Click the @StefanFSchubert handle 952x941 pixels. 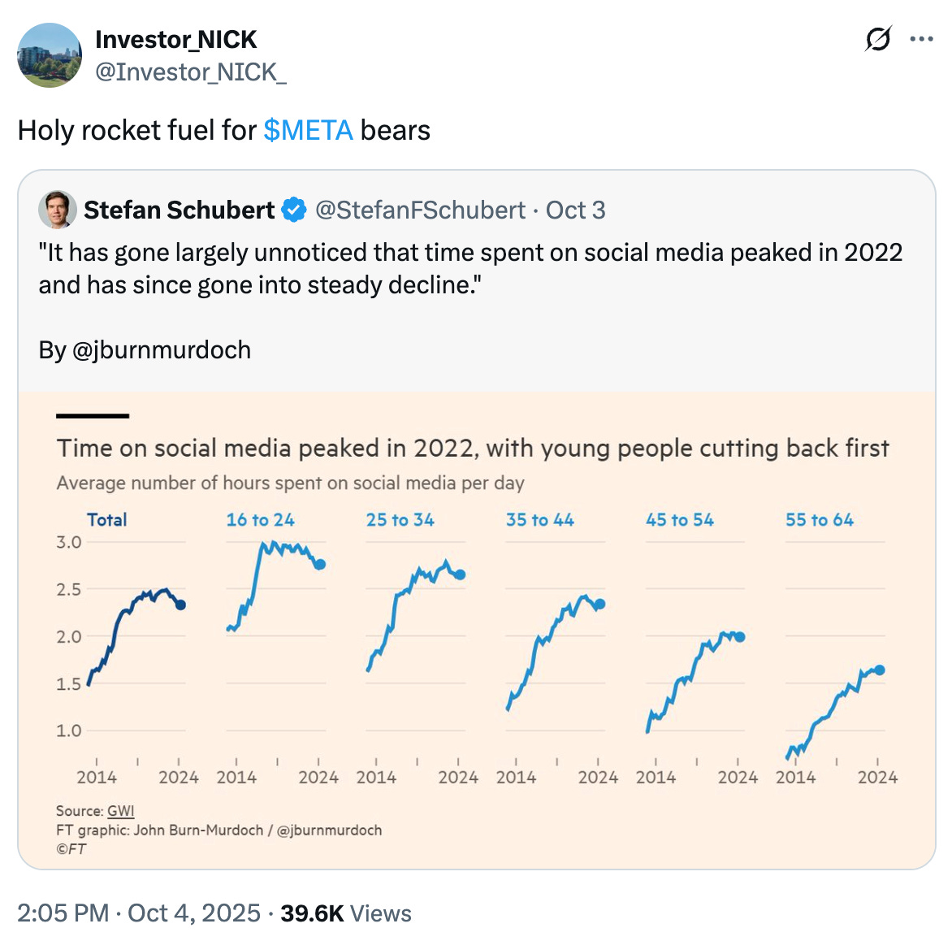click(x=420, y=210)
